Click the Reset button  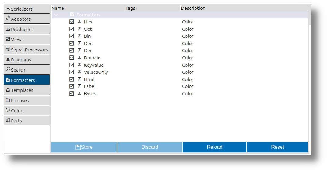pyautogui.click(x=278, y=147)
